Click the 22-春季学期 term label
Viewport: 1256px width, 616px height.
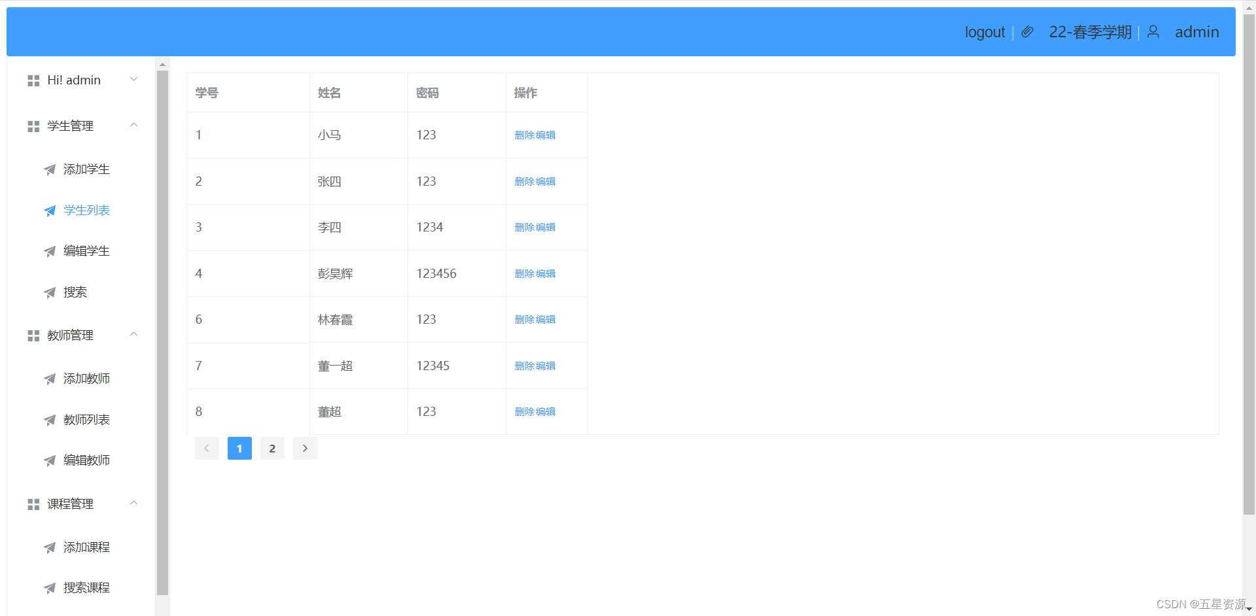(x=1090, y=32)
